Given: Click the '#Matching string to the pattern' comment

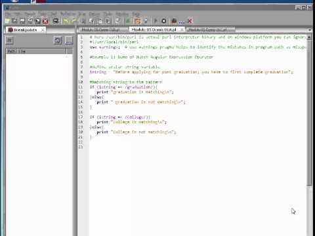Looking at the screenshot, I should pos(126,82).
